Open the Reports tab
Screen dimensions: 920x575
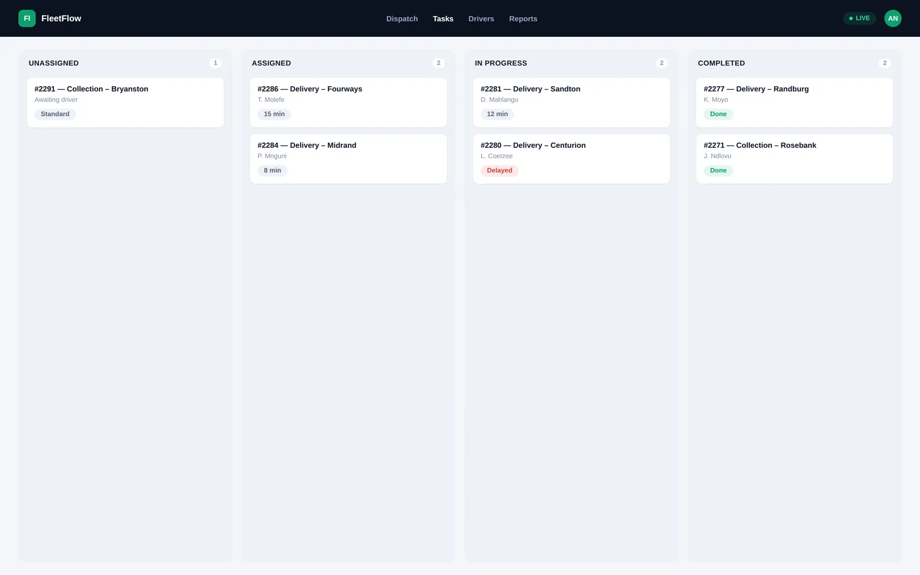(523, 19)
